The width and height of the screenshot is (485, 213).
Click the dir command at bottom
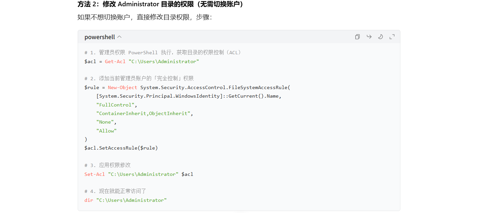(x=89, y=200)
